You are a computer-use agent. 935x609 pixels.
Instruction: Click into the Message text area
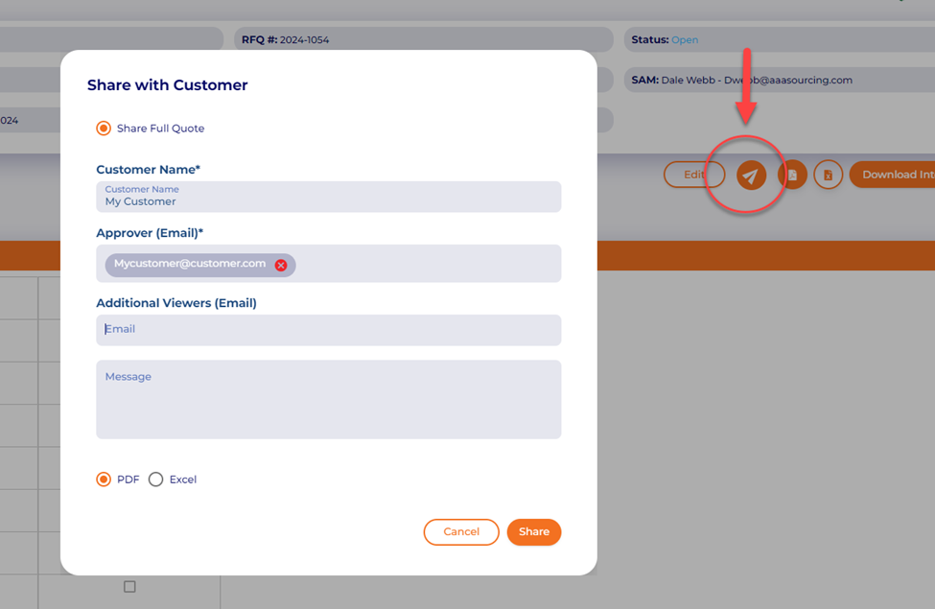(328, 400)
